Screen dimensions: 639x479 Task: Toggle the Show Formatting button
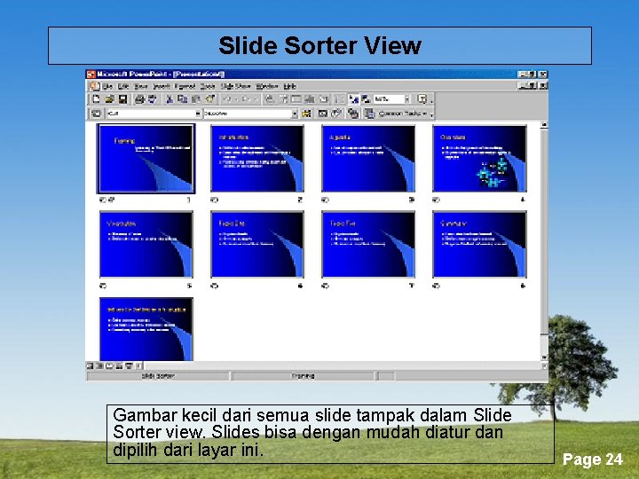353,99
